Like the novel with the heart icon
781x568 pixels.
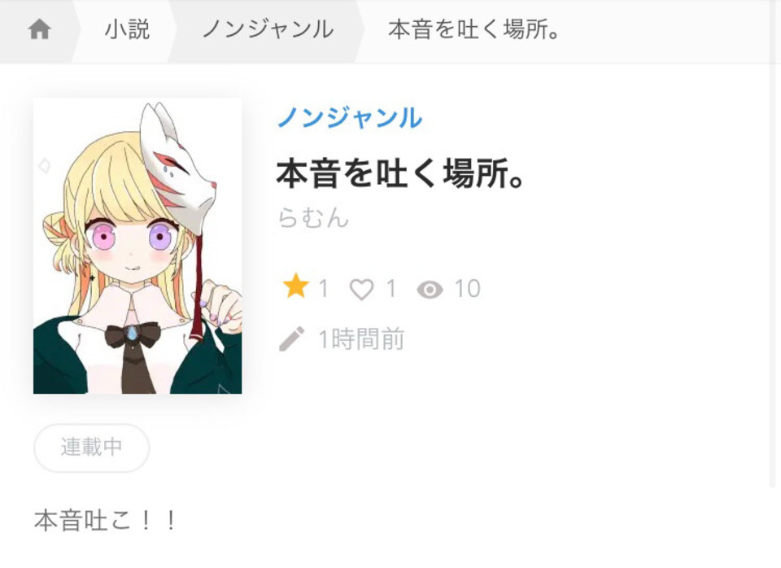tap(361, 289)
